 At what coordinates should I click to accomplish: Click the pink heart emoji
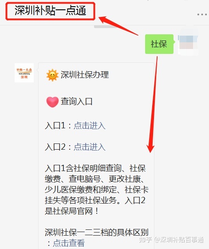52,102
